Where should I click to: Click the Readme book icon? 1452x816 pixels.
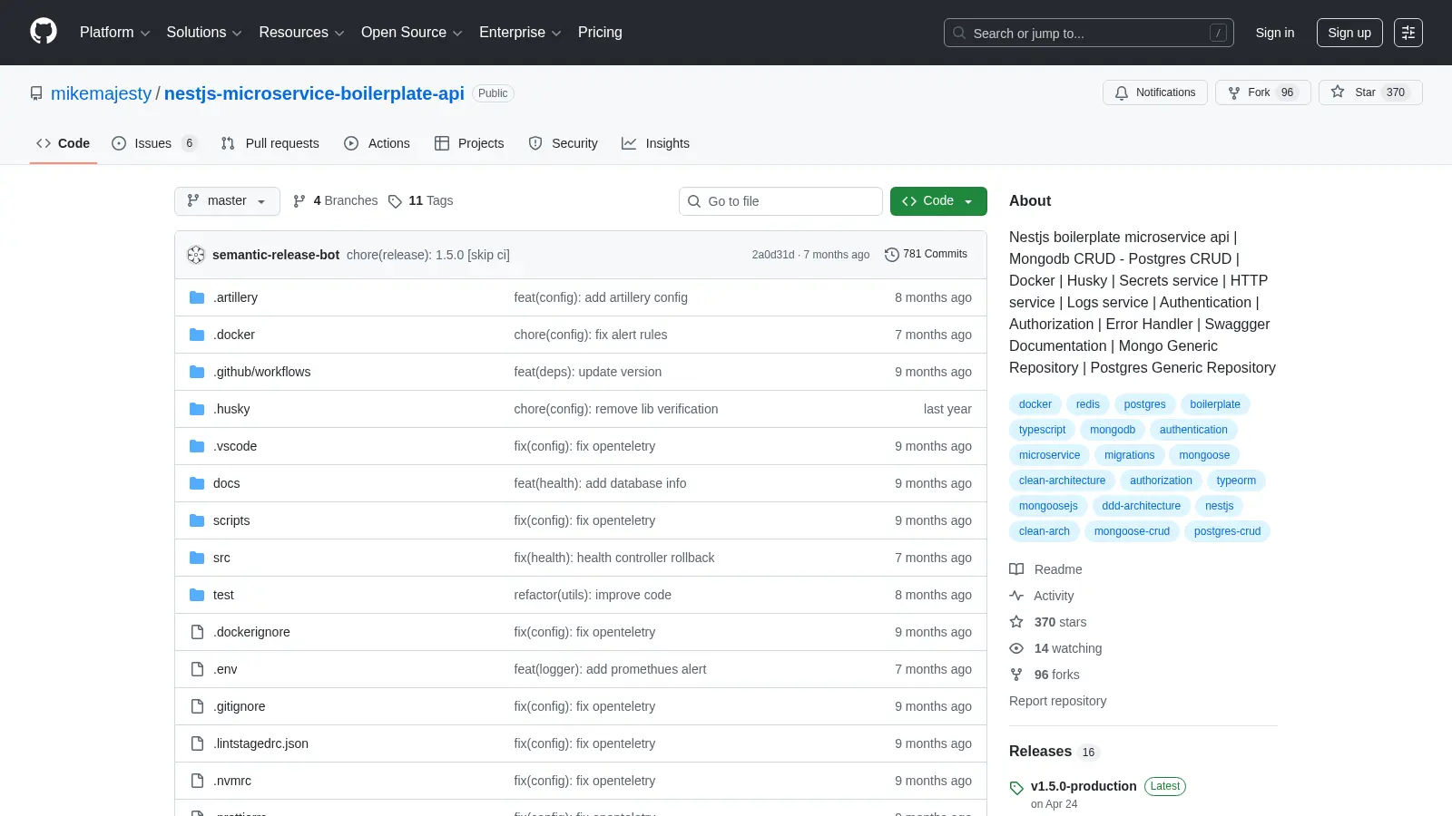pos(1016,569)
